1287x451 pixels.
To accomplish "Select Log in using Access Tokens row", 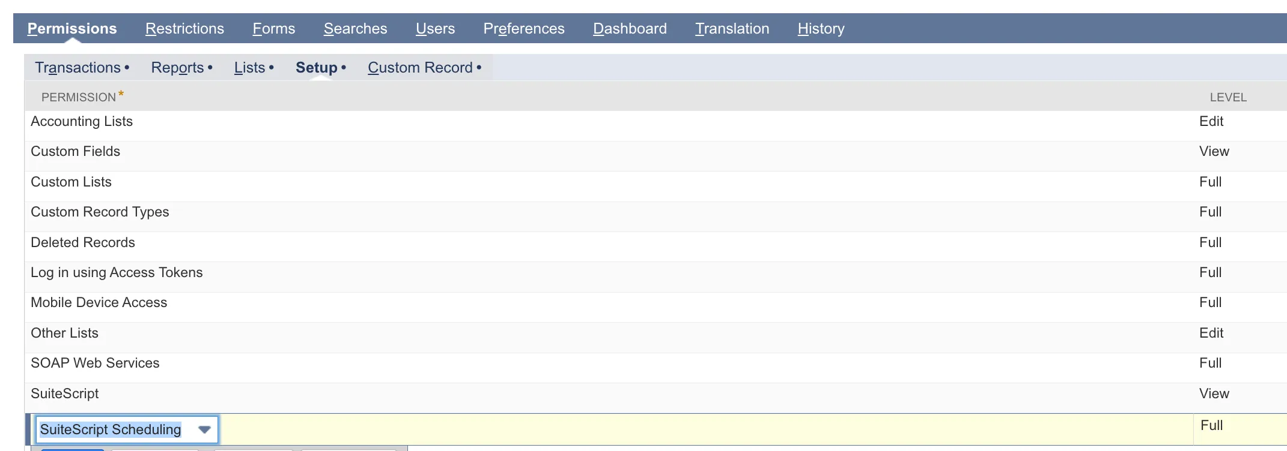I will tap(656, 277).
